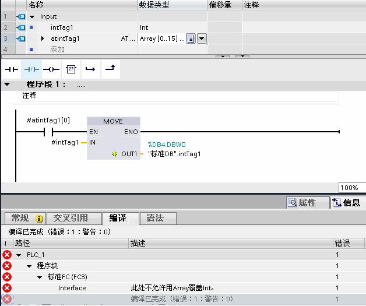Open data type picker icon for atintTag1

pyautogui.click(x=191, y=38)
